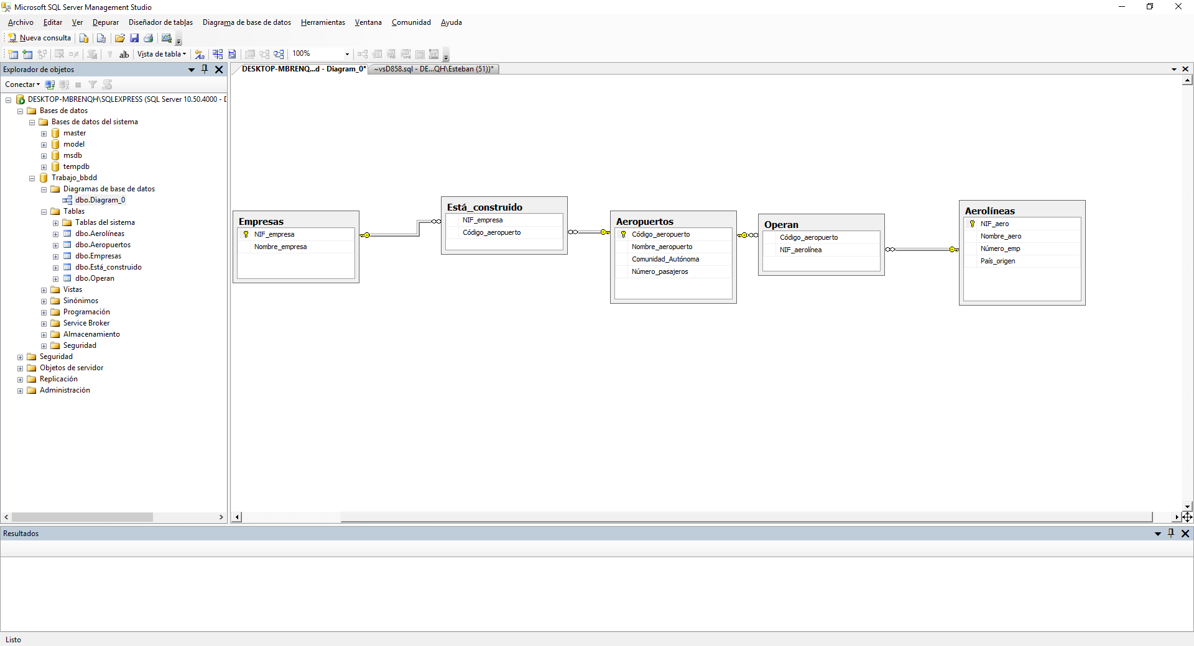Pin the Explorador de objetos panel
This screenshot has width=1194, height=646.
click(205, 70)
